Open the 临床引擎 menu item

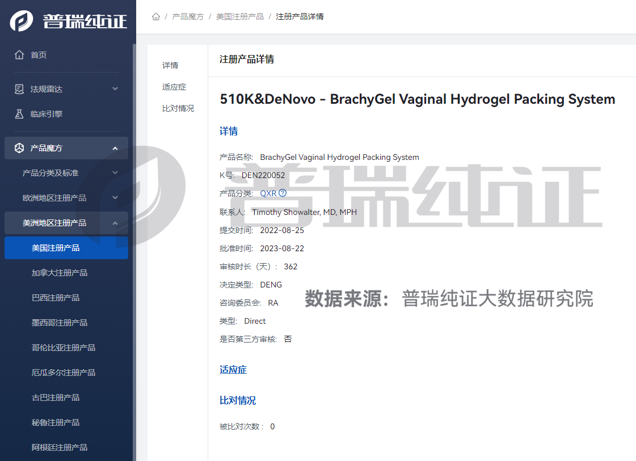click(66, 114)
